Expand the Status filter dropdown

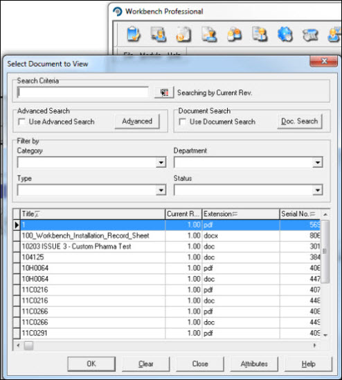tap(317, 190)
